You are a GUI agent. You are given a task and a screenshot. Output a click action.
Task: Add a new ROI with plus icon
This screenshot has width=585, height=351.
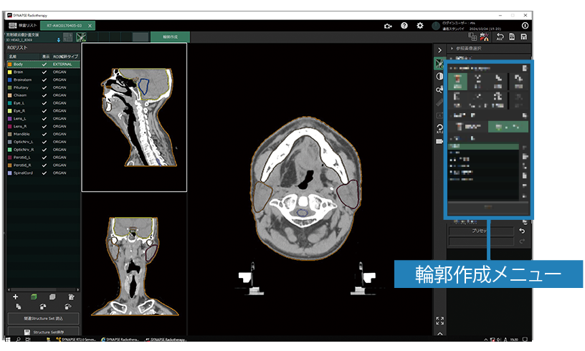click(x=15, y=297)
